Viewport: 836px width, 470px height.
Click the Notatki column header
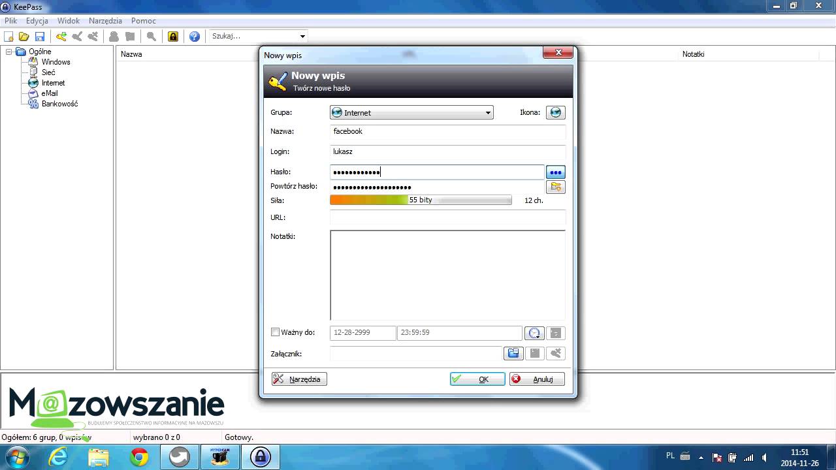[x=694, y=54]
